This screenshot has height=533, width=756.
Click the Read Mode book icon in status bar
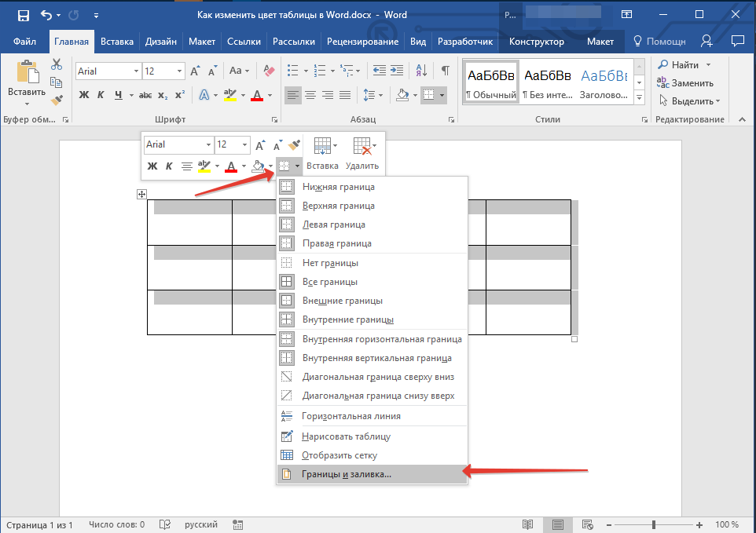tap(528, 524)
